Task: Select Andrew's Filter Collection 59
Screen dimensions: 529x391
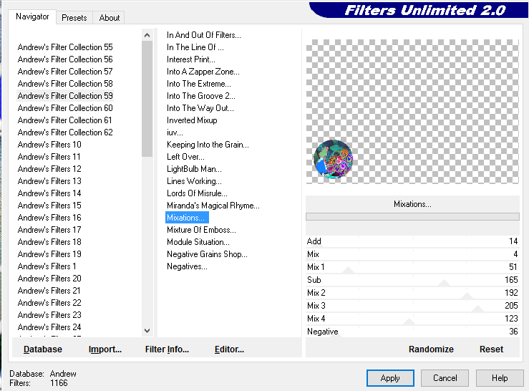Action: (x=65, y=96)
